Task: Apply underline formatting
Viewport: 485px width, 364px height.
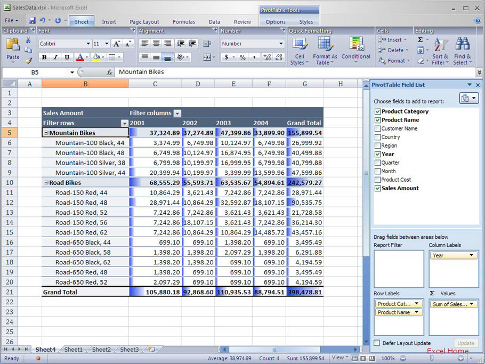Action: coord(67,58)
